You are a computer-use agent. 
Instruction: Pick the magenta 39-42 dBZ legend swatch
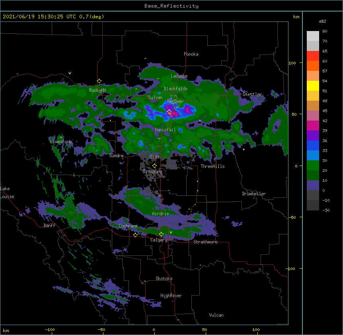click(313, 125)
